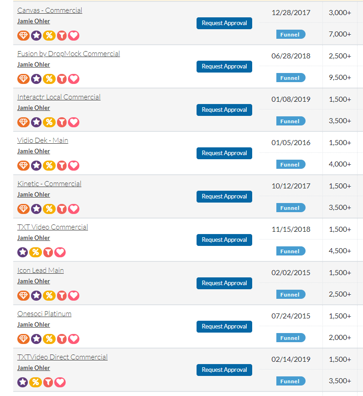Image resolution: width=363 pixels, height=396 pixels.
Task: Click the Funnel badge for Icon Lead Main
Action: (290, 294)
